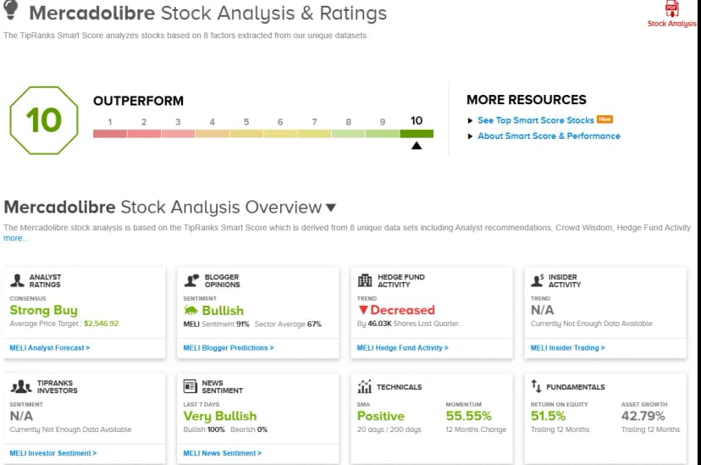Click the Analyst Ratings person icon

pyautogui.click(x=17, y=280)
